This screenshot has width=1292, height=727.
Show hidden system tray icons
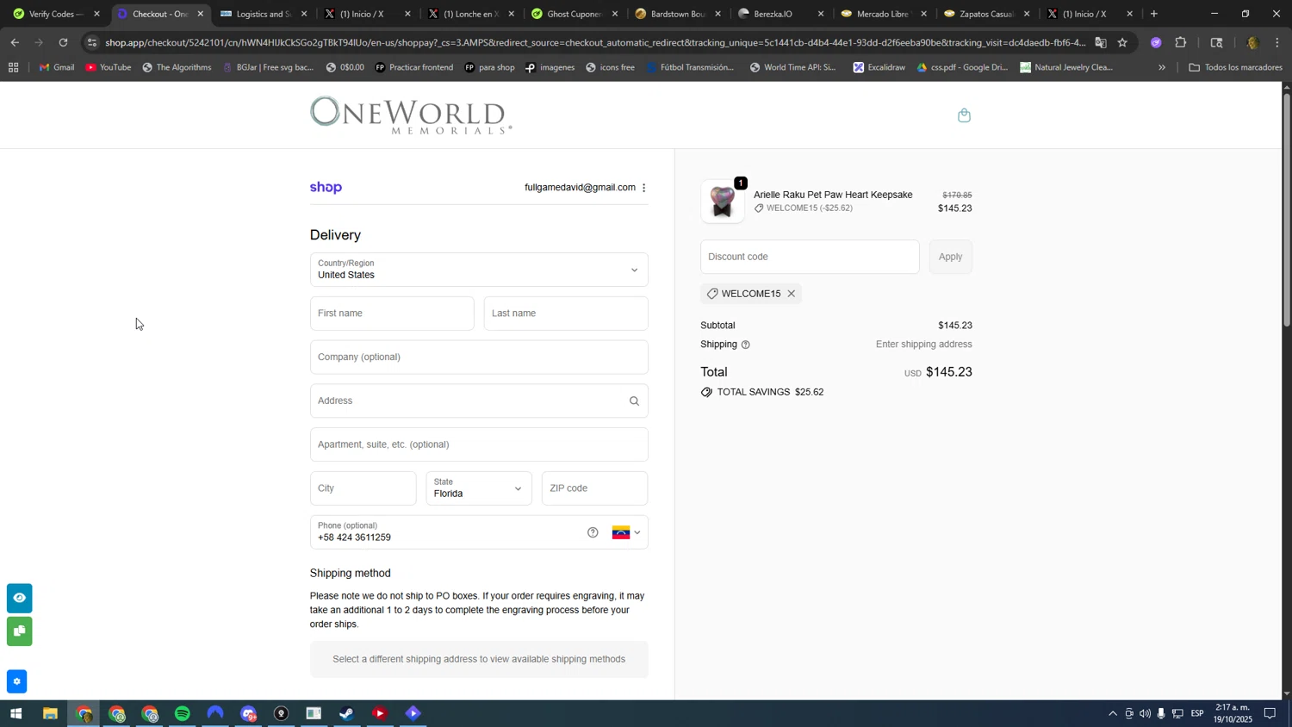point(1112,714)
